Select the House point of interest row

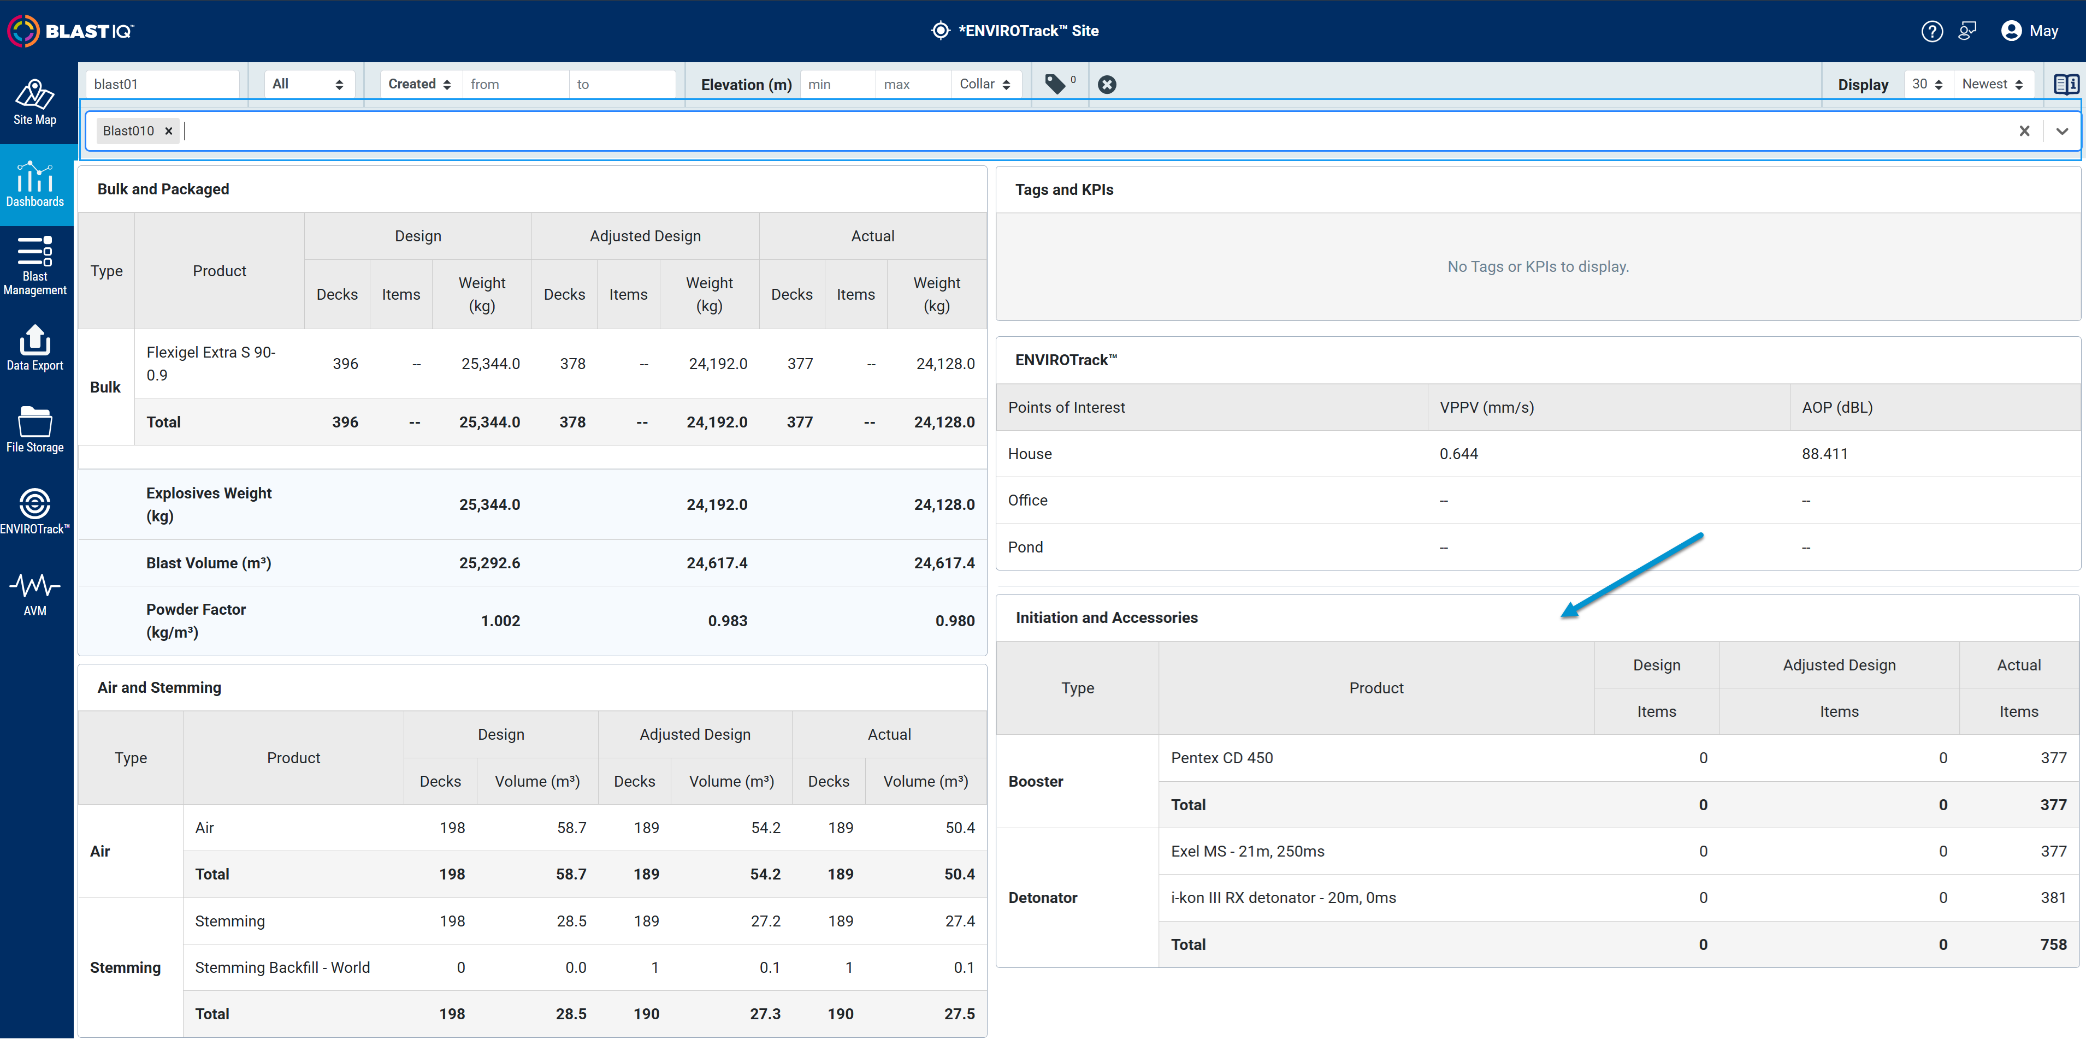click(x=1538, y=454)
